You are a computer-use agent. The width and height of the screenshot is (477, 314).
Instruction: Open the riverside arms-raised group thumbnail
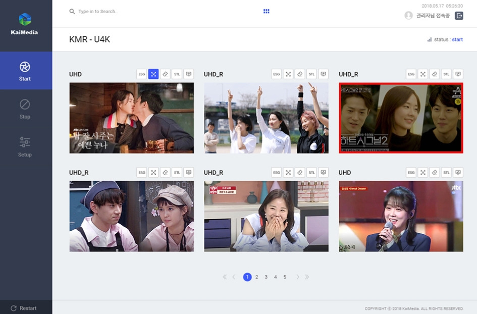point(266,118)
